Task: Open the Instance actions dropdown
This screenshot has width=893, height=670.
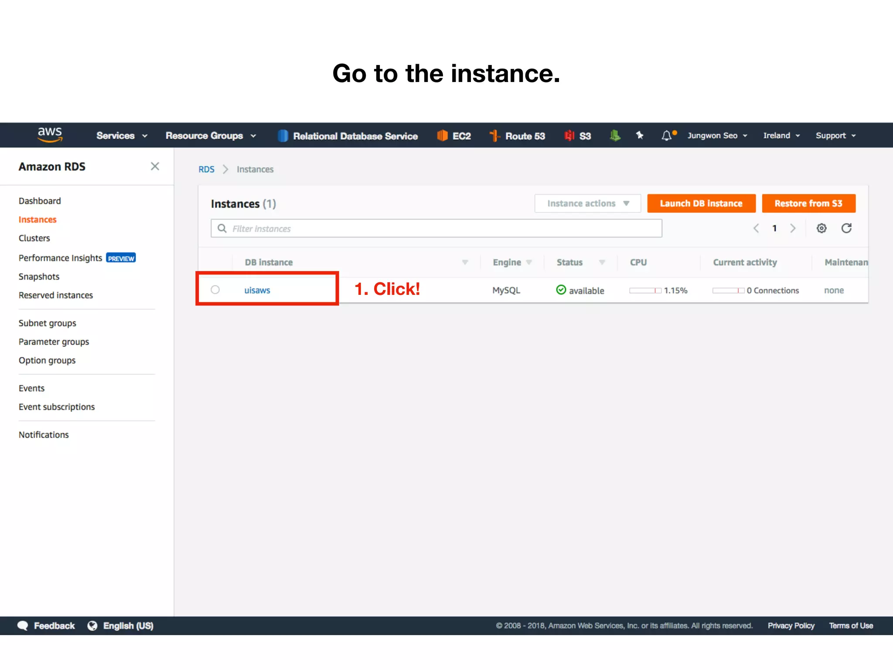Action: point(588,203)
